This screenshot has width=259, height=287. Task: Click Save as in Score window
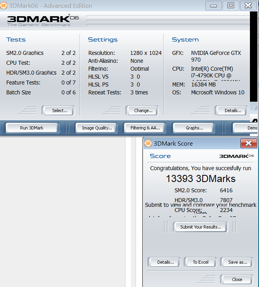pyautogui.click(x=237, y=262)
